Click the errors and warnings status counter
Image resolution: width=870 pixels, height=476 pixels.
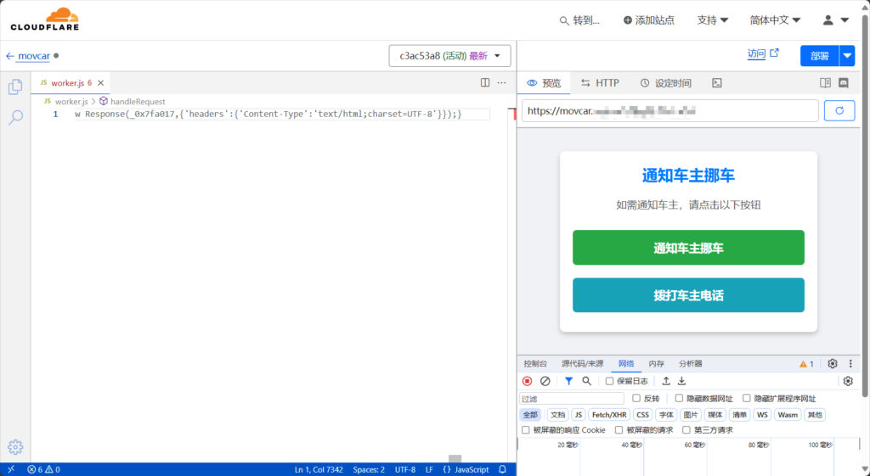point(43,469)
